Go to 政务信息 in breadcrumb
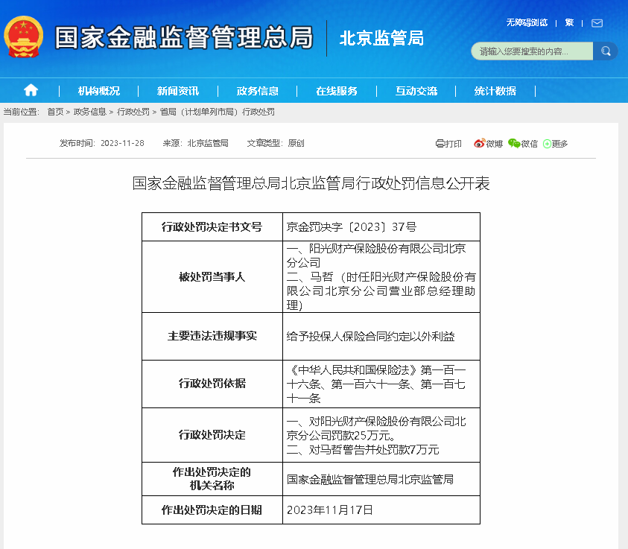The image size is (628, 549). tap(89, 112)
